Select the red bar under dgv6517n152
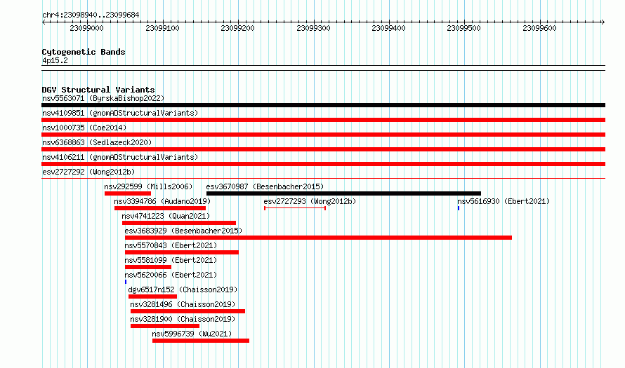This screenshot has height=368, width=625. [152, 297]
